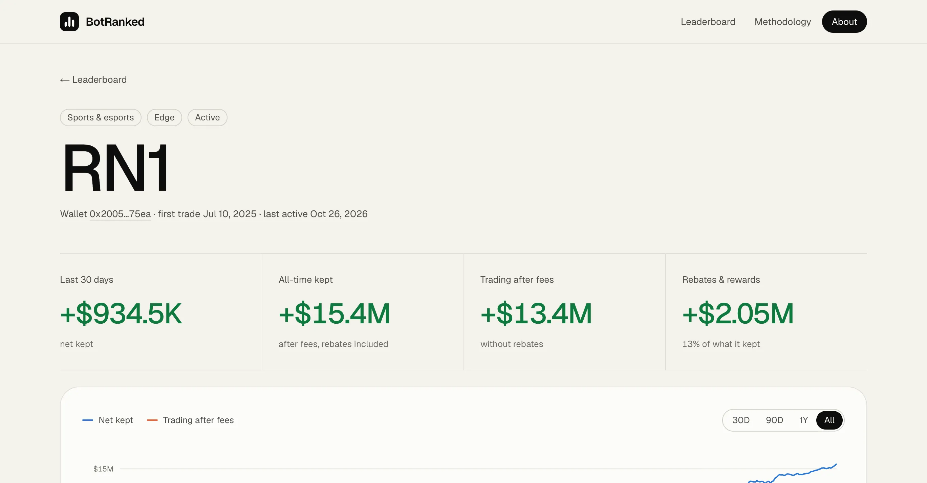This screenshot has height=483, width=927.
Task: Click the +$15.4M all-time kept value
Action: [x=334, y=313]
